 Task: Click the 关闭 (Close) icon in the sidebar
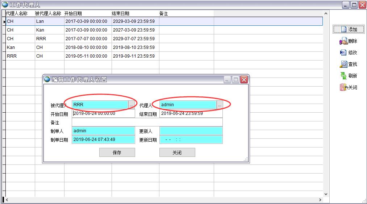pos(348,87)
